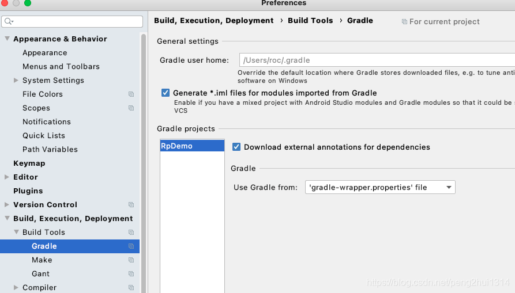Click the sidebar vertical scrollbar

(144, 163)
